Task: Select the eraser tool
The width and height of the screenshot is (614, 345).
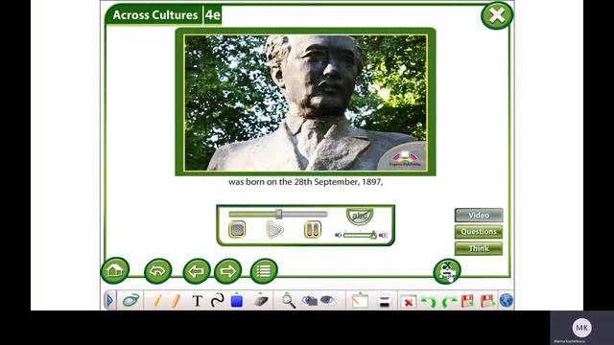Action: point(260,300)
